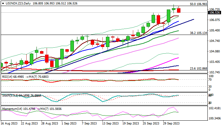Select the RSI(14) indicator label
This screenshot has height=127, width=222.
point(7,77)
